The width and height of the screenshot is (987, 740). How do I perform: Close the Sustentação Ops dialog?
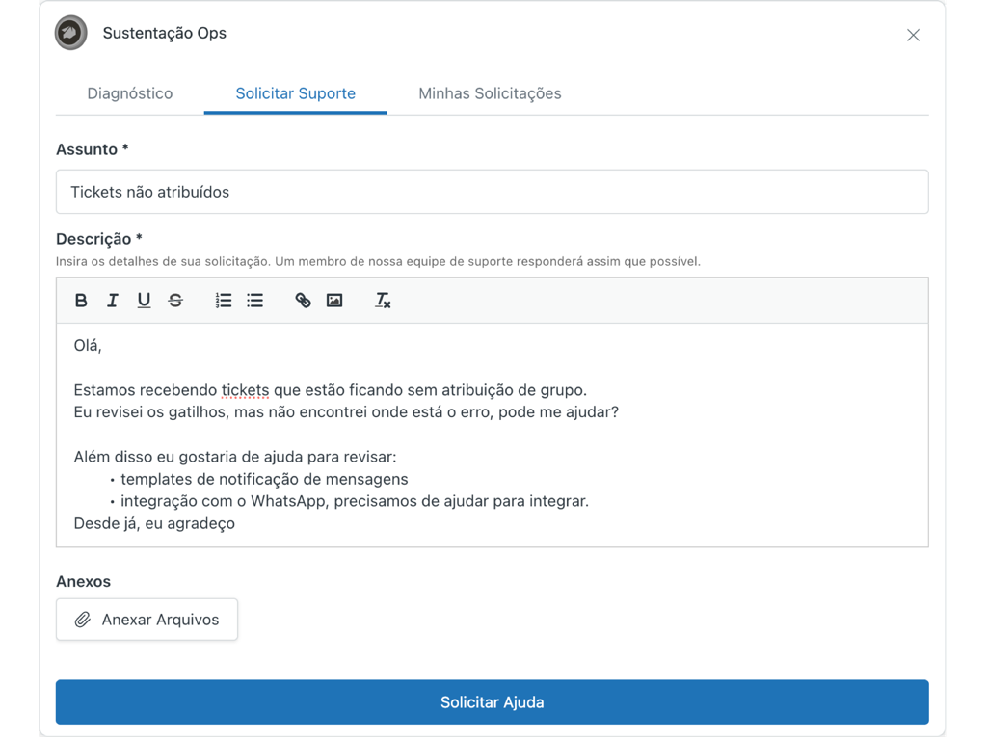click(913, 35)
